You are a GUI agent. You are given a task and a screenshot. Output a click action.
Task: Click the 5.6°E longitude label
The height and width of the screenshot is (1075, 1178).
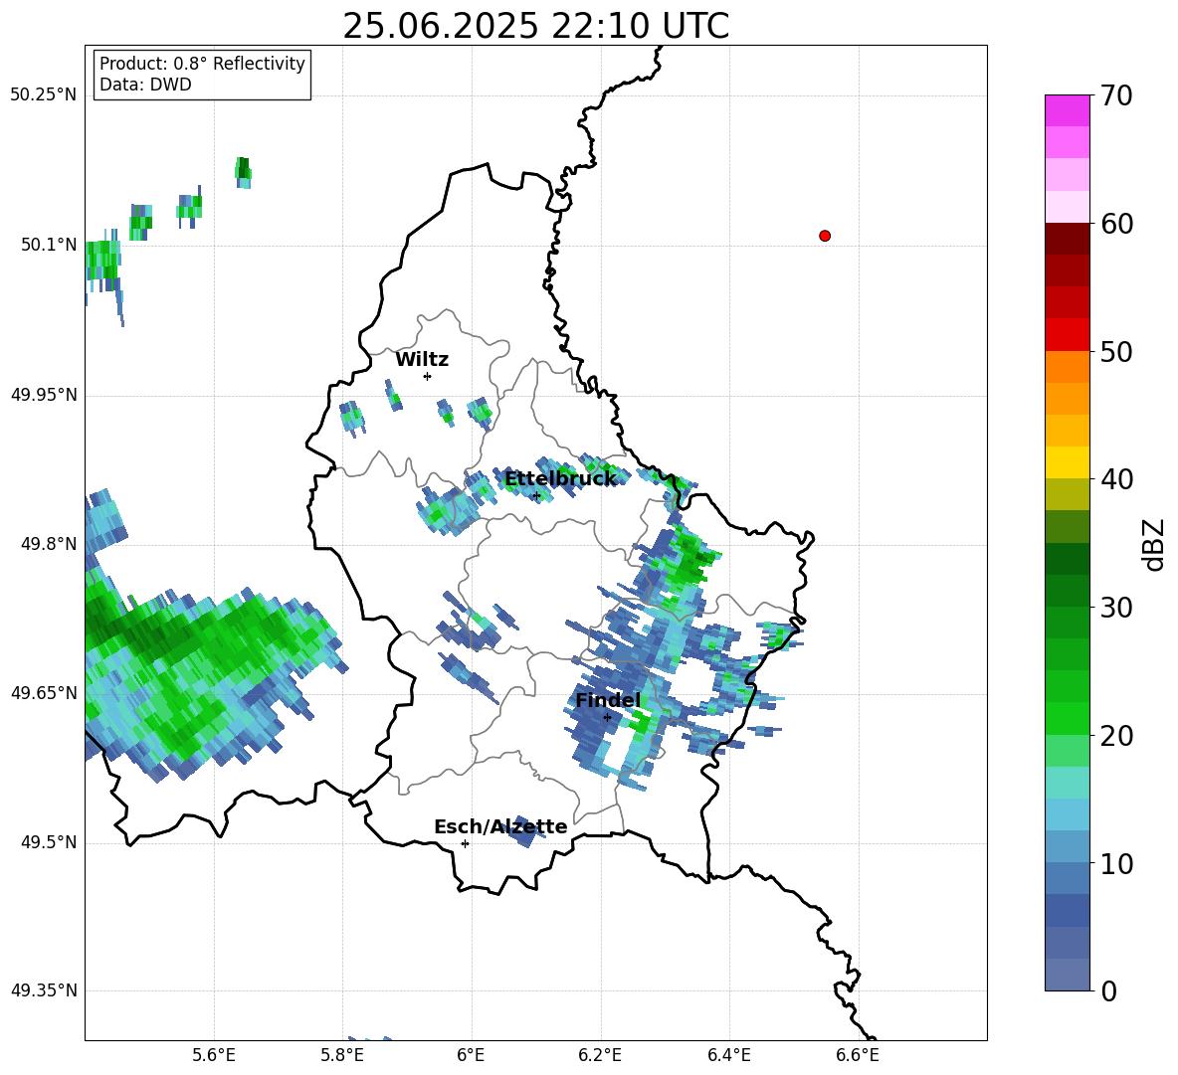(214, 1055)
